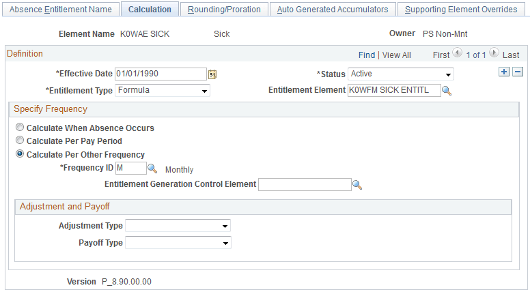Open the Payoff Type dropdown
This screenshot has width=530, height=292.
tap(178, 243)
